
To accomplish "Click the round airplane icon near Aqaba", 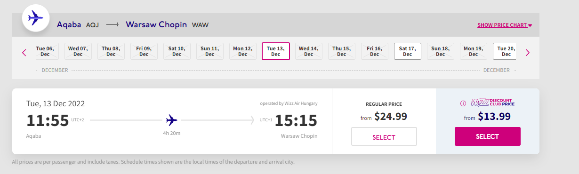I will [x=36, y=19].
